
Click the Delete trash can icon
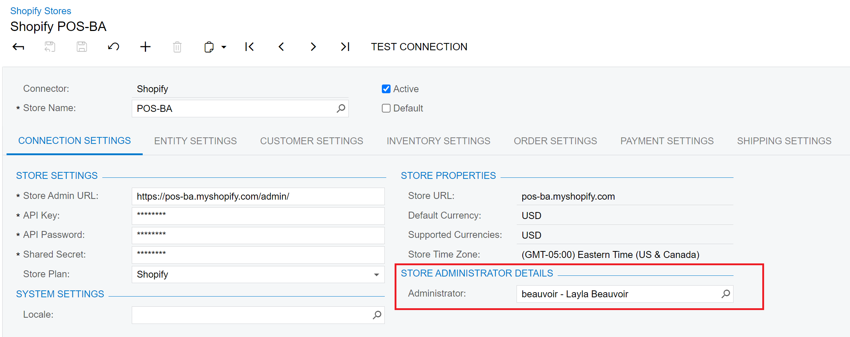(177, 47)
